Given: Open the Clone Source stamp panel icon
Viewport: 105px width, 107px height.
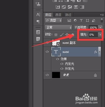Looking at the screenshot, I should click(x=38, y=4).
